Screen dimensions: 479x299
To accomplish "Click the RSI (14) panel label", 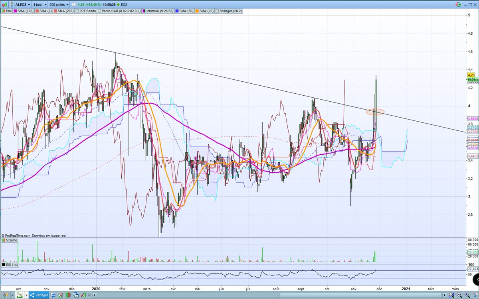I will pyautogui.click(x=10, y=265).
